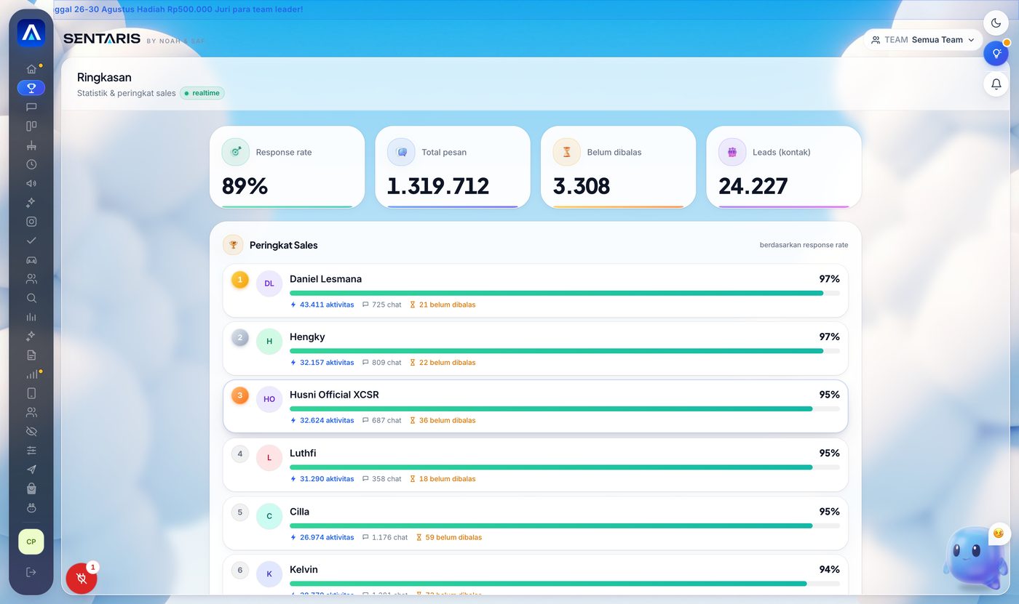Click the logout arrow sidebar icon

(31, 572)
